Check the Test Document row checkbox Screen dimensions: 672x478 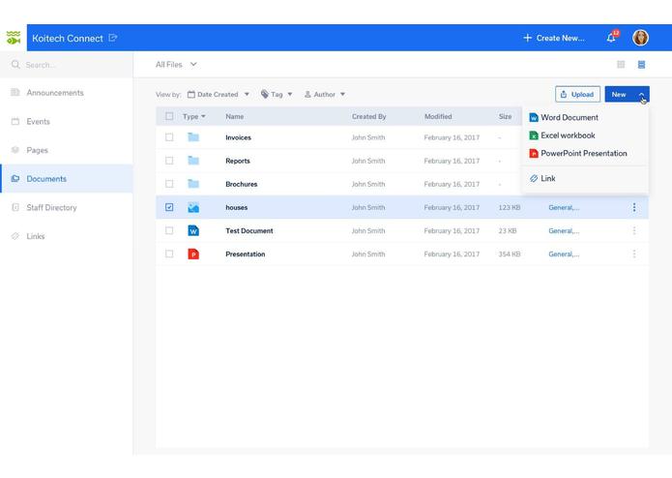click(169, 230)
